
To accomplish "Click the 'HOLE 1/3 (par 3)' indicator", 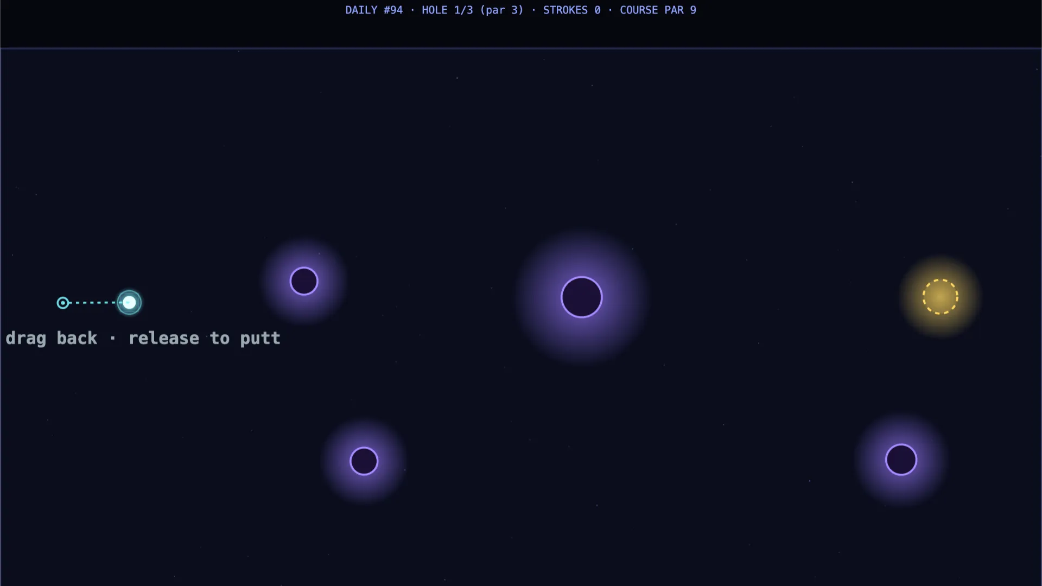I will pos(473,10).
